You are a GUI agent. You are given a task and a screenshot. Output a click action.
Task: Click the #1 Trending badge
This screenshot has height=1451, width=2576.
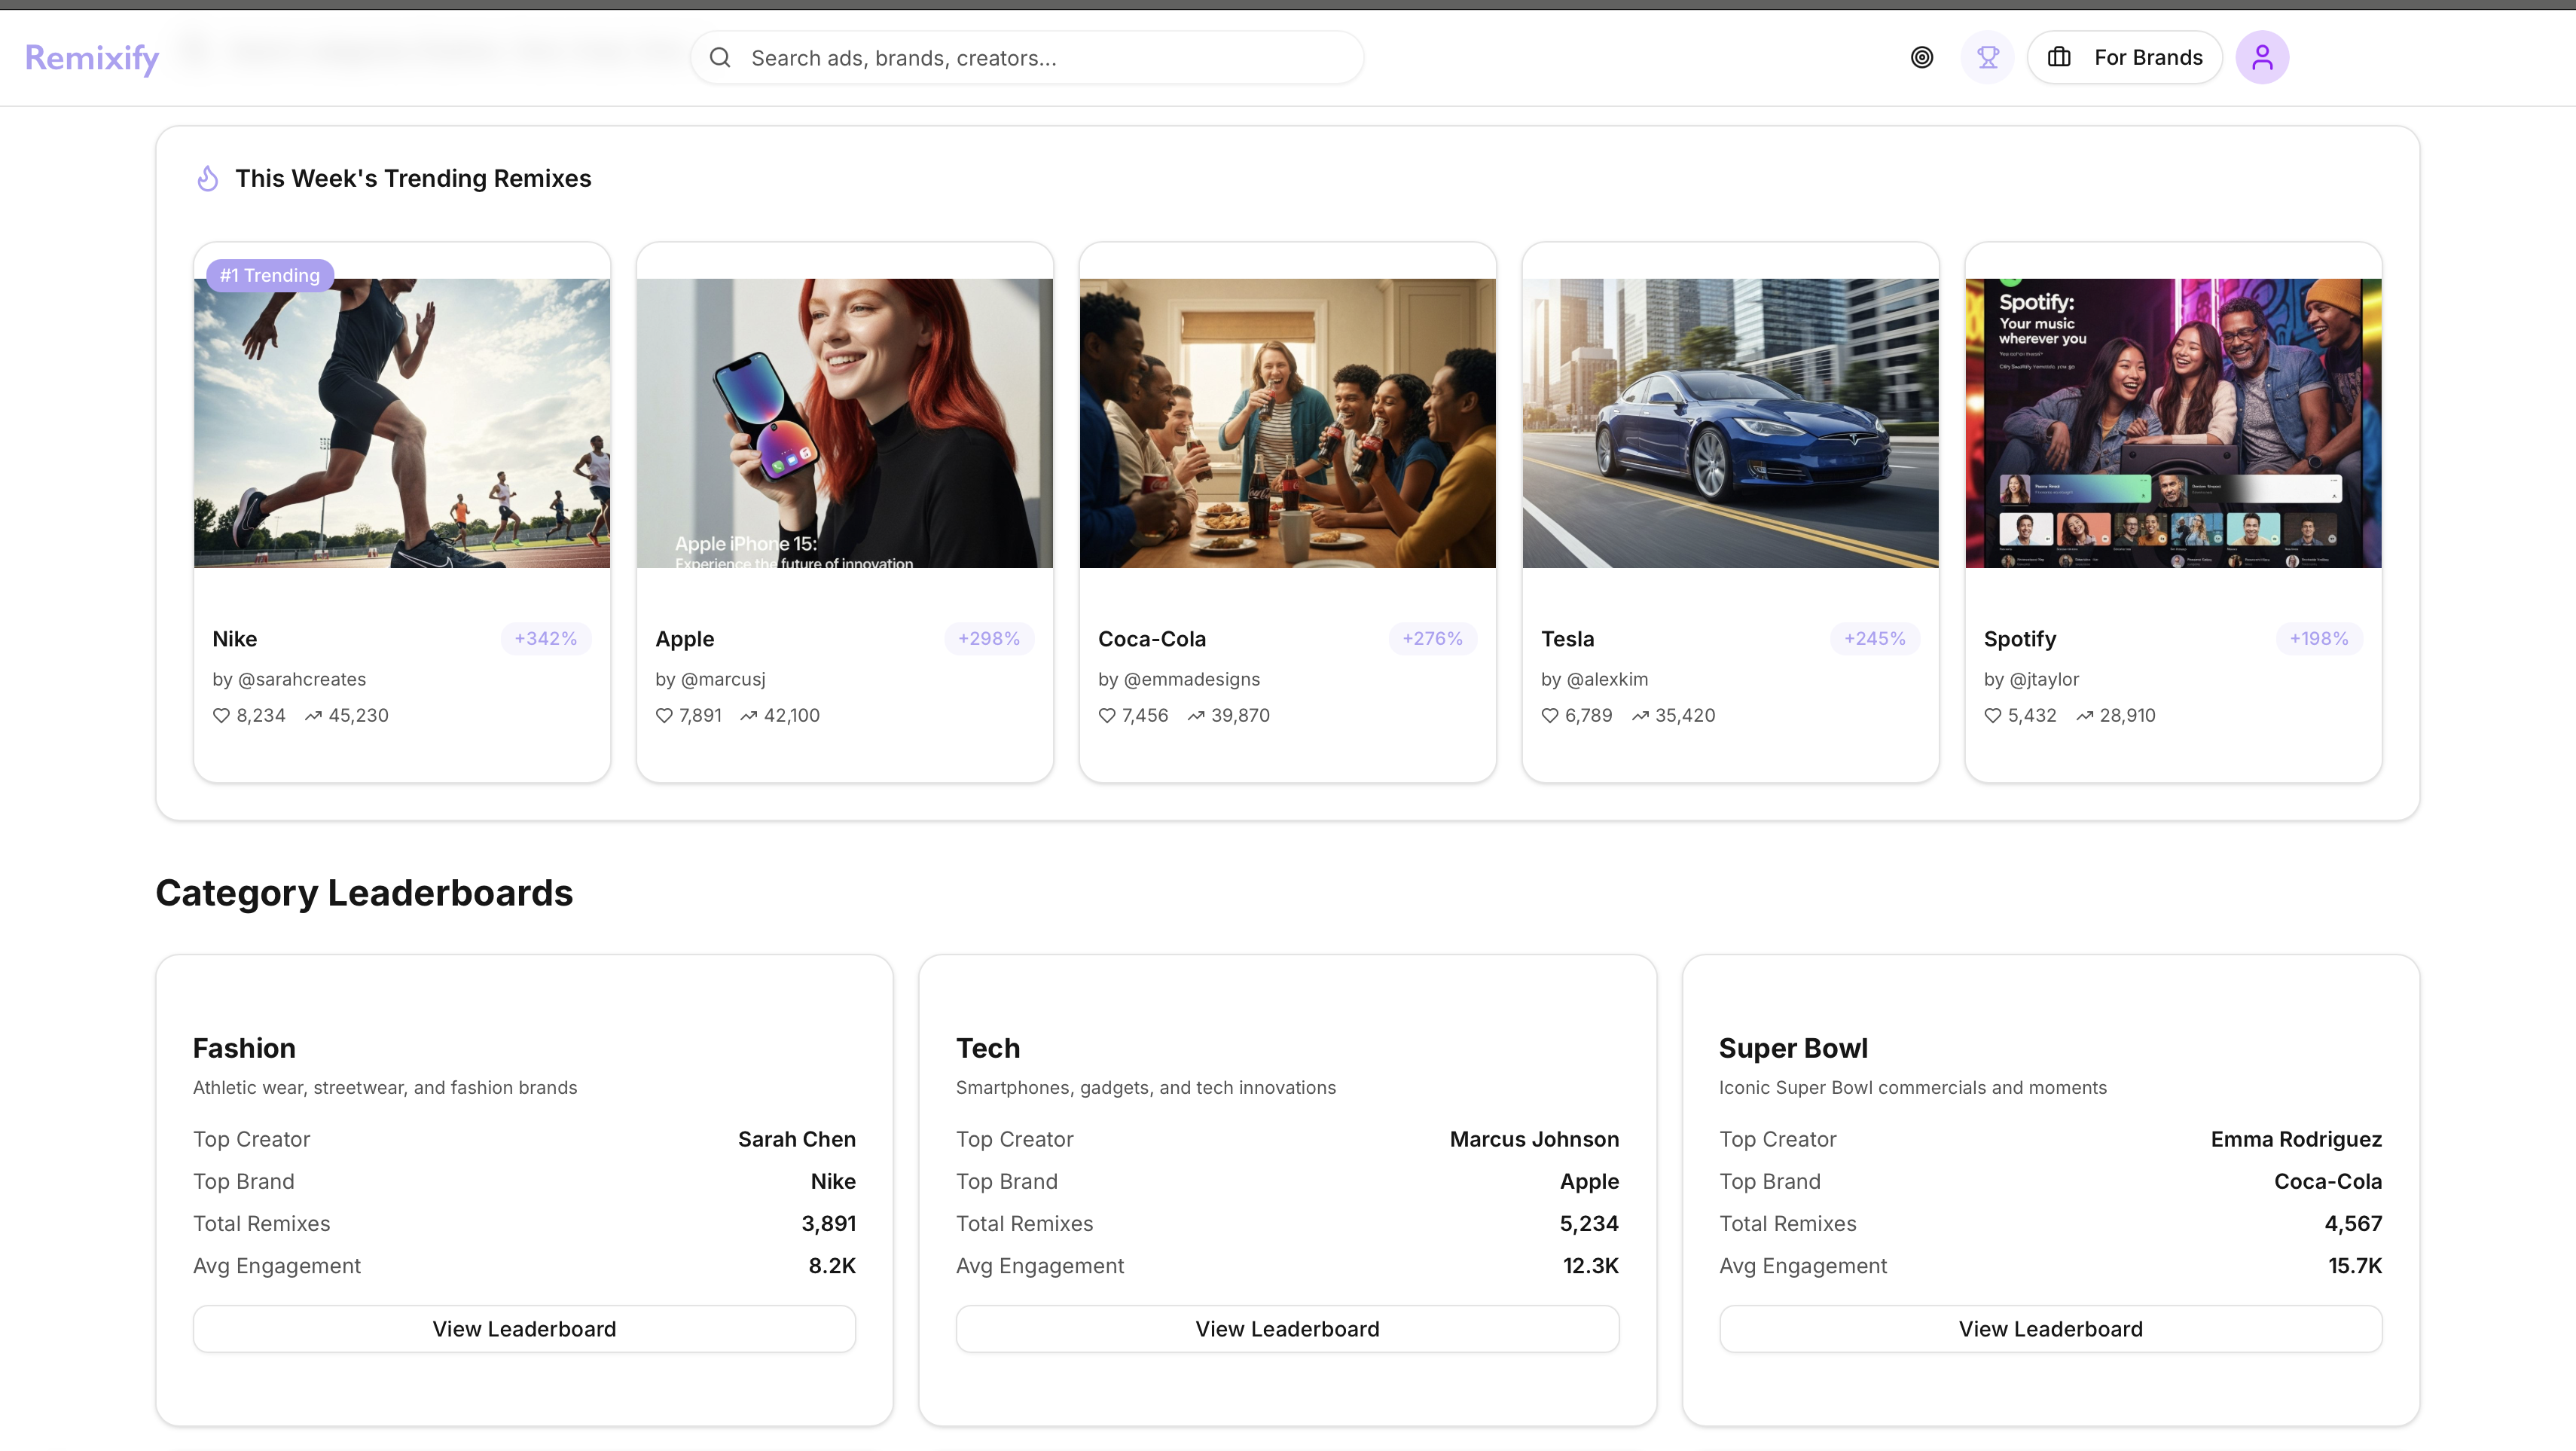(x=270, y=275)
